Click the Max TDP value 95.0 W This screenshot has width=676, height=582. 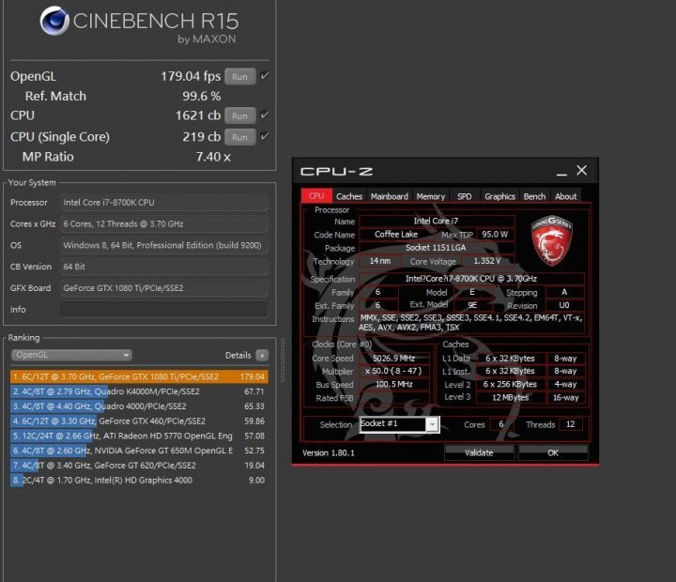495,234
